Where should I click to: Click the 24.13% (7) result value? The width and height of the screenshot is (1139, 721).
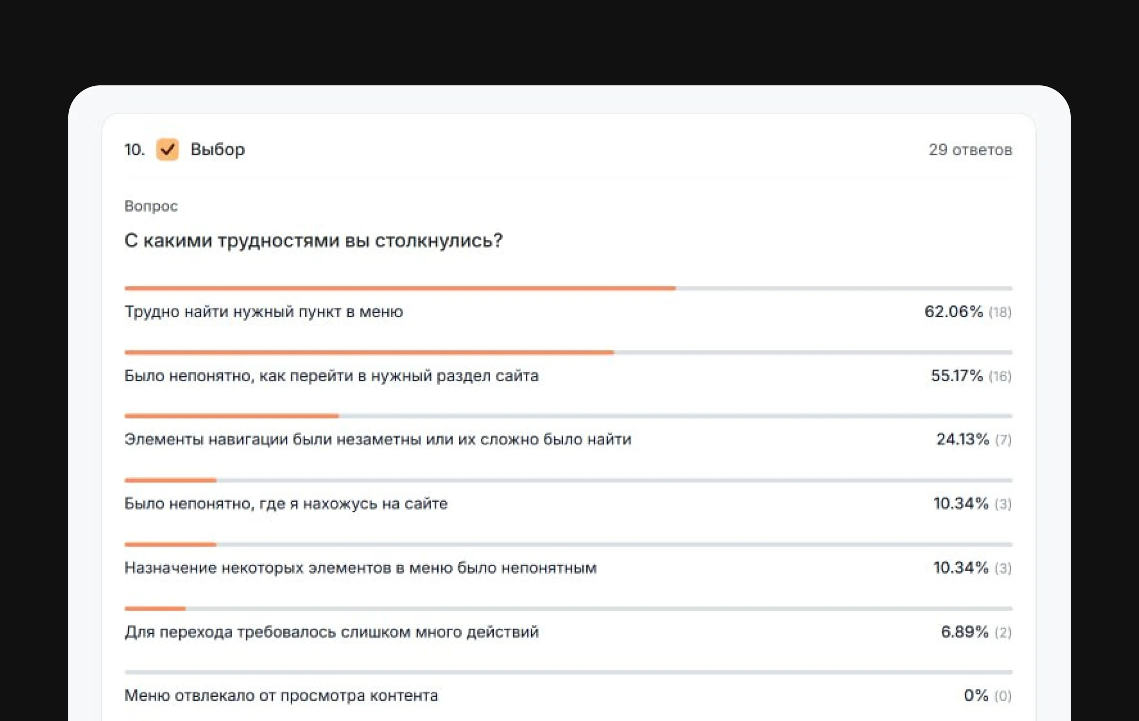point(974,439)
